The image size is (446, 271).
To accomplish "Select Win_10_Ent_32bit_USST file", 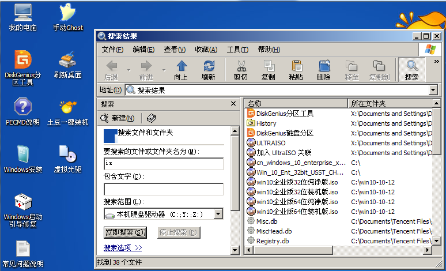I will click(x=295, y=172).
